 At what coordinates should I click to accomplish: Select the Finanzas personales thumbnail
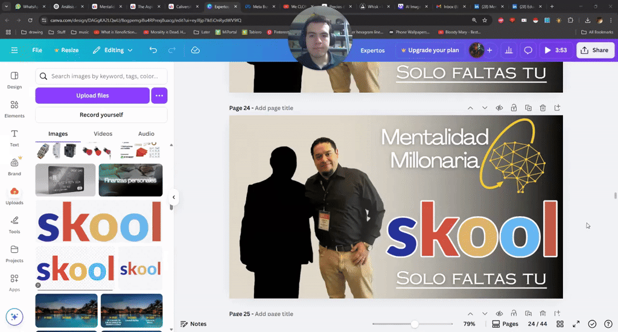(x=130, y=180)
